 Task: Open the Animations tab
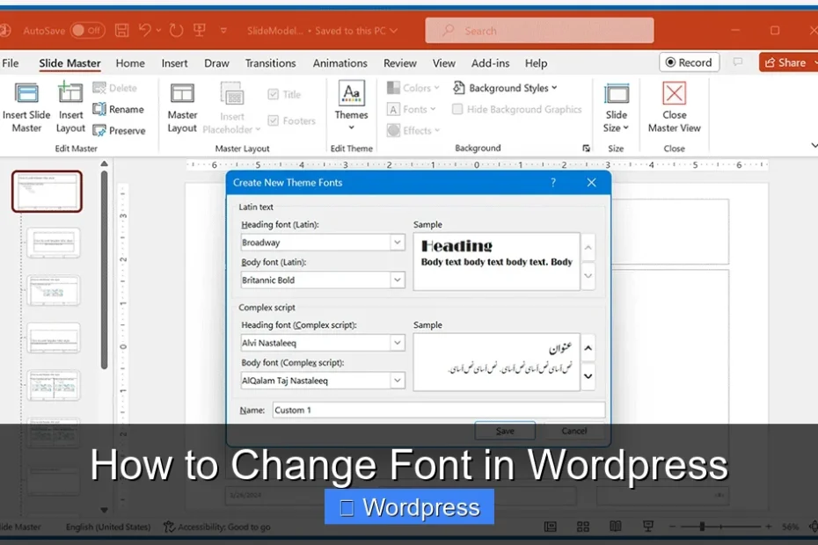[340, 63]
